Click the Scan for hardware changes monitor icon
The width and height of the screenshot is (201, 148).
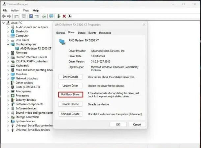coord(51,16)
